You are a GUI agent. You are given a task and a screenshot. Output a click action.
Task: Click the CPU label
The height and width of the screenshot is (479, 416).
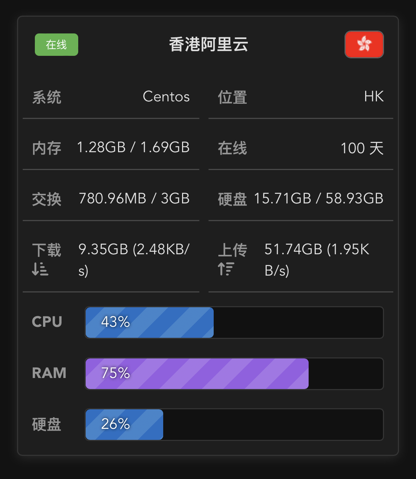(47, 322)
